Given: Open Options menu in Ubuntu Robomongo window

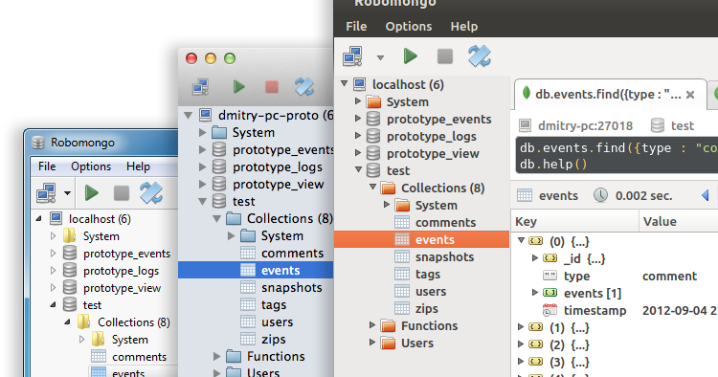Looking at the screenshot, I should point(409,27).
